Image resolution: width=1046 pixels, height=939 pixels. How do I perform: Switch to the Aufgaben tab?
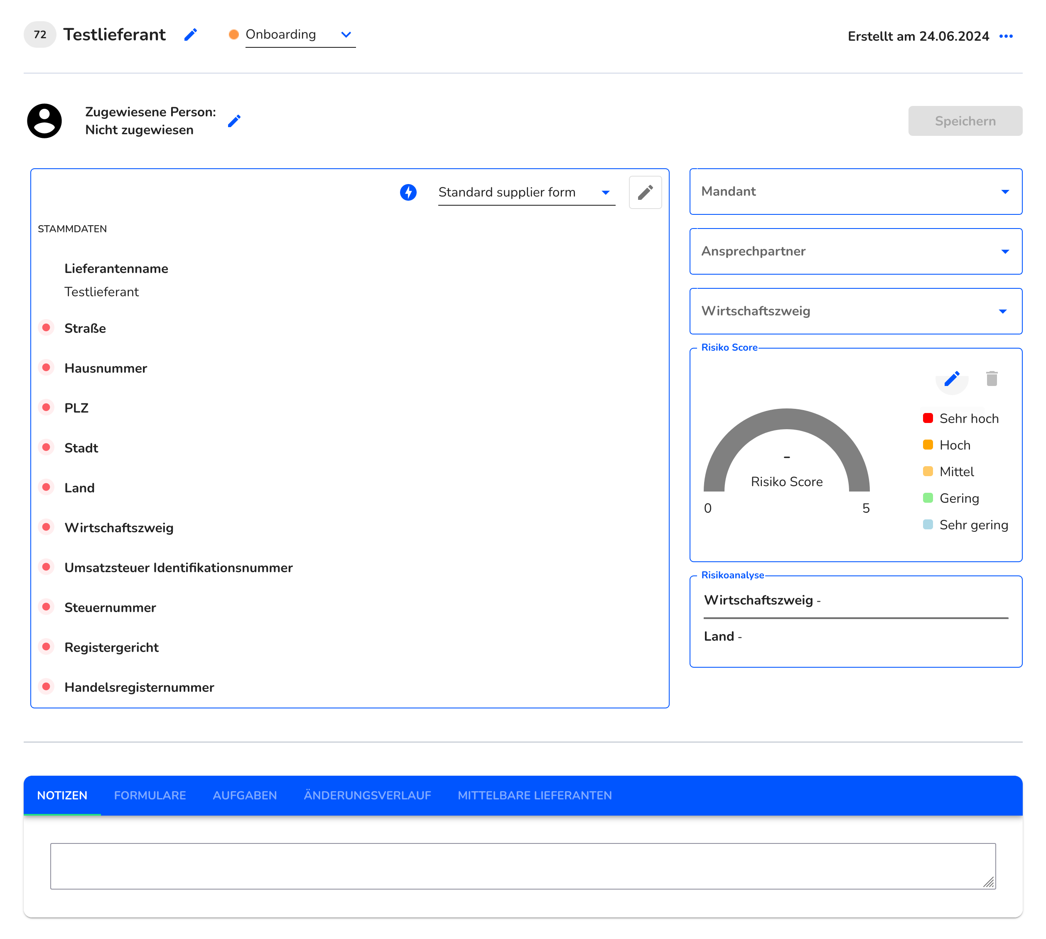pyautogui.click(x=245, y=796)
